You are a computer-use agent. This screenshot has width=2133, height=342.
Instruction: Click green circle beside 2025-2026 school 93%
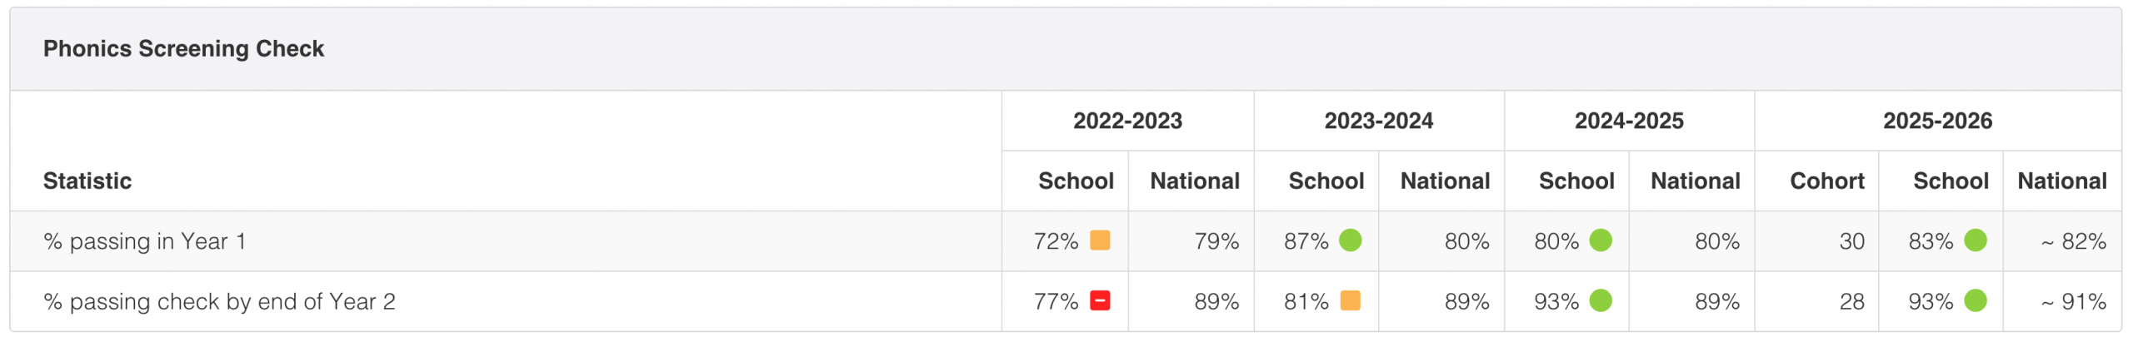(1976, 300)
